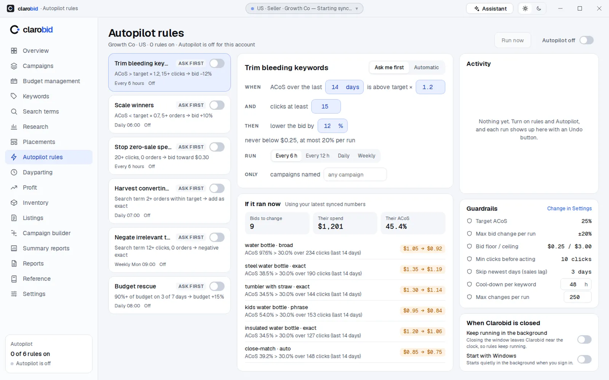
Task: Go to Campaign builder page
Action: [49, 233]
